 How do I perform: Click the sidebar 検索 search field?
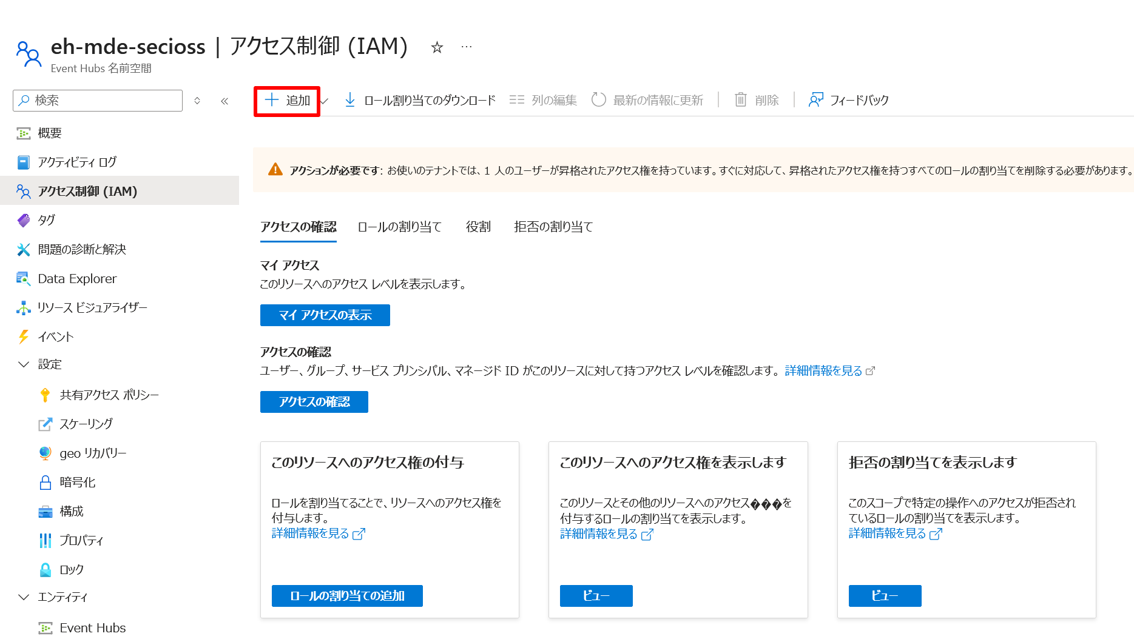(98, 101)
